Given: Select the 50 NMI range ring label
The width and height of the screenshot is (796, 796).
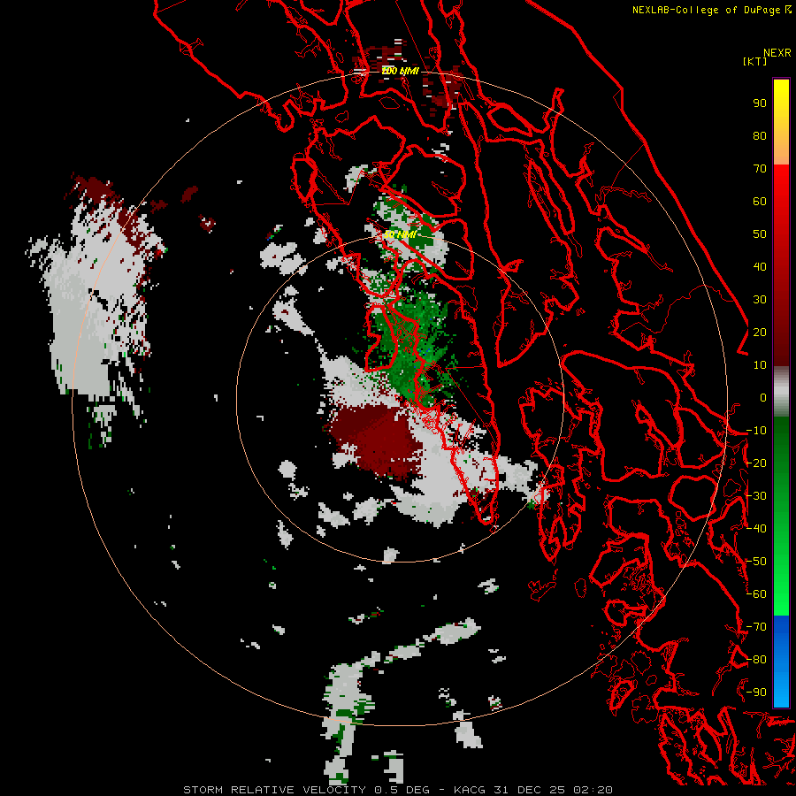Looking at the screenshot, I should pyautogui.click(x=400, y=234).
